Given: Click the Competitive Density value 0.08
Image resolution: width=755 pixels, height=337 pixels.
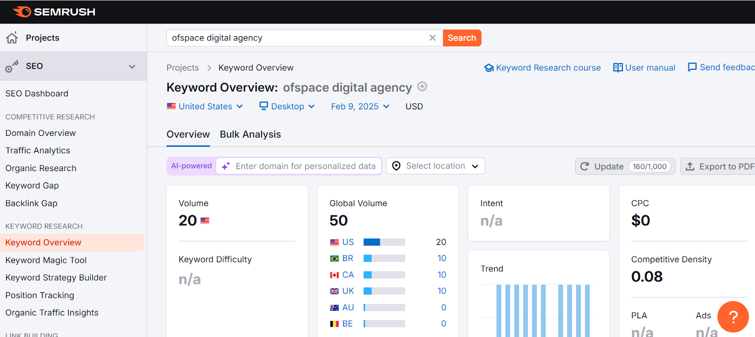Looking at the screenshot, I should (647, 277).
